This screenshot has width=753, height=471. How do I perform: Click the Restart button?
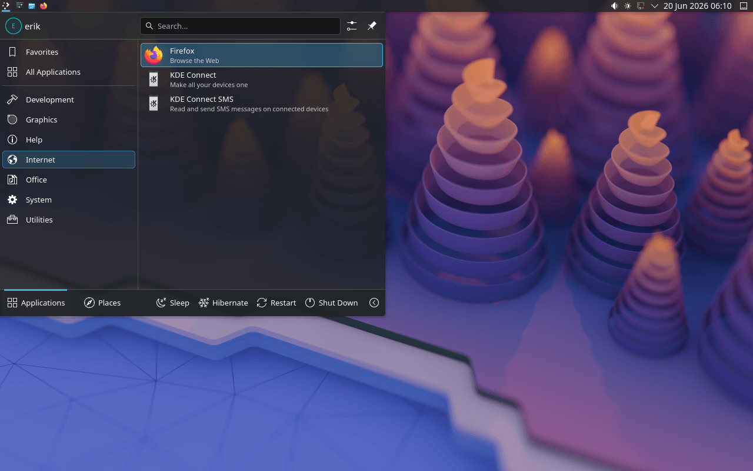[x=276, y=303]
